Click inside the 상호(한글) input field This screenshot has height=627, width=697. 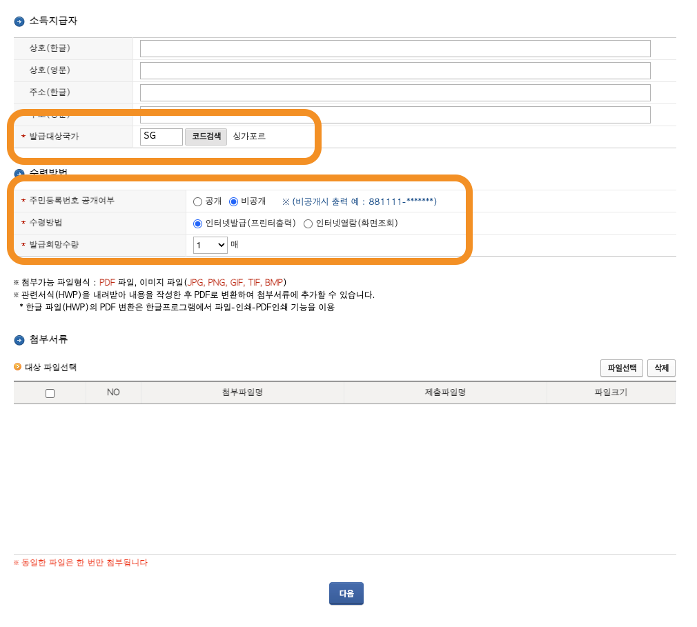tap(395, 48)
